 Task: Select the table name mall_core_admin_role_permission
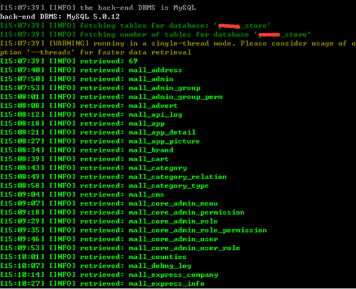[198, 231]
